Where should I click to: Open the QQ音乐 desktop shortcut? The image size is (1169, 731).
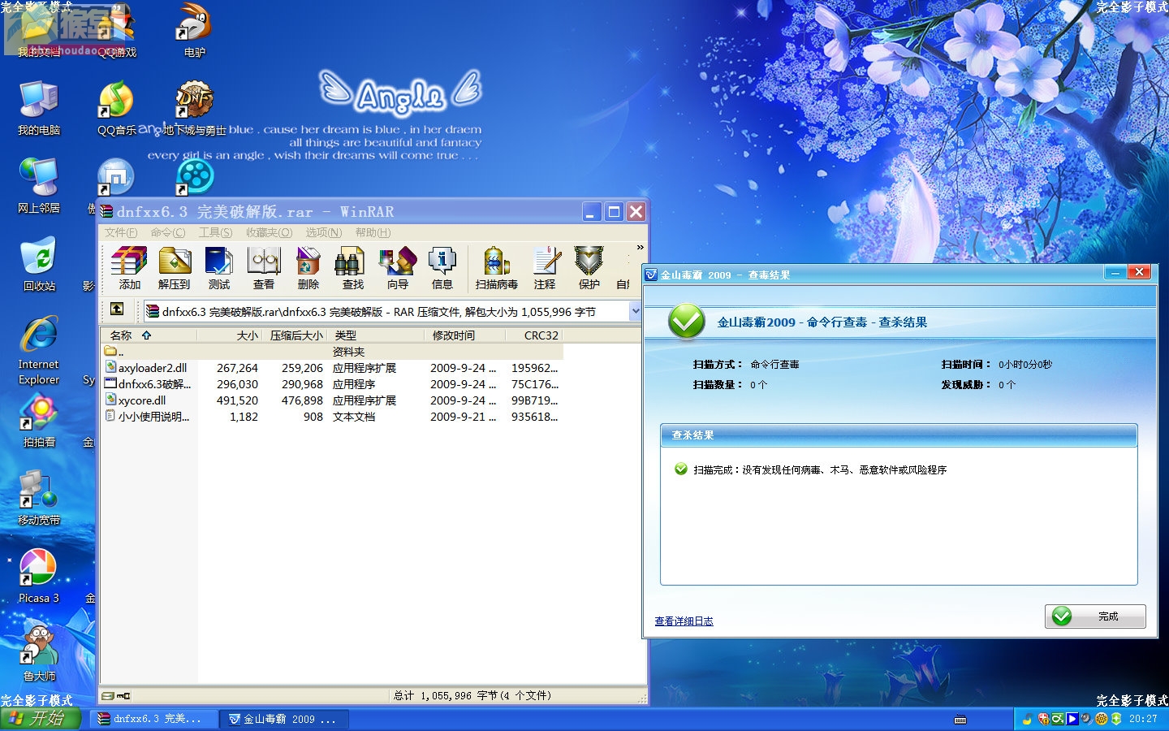[116, 108]
